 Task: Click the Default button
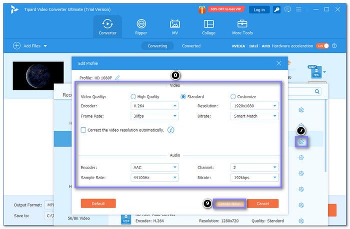coord(98,204)
